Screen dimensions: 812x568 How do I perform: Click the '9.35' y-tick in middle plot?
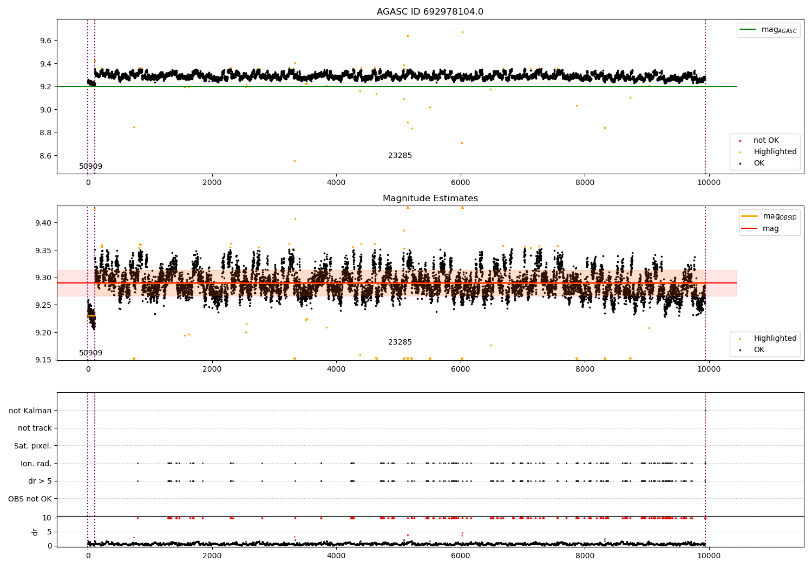pyautogui.click(x=43, y=250)
